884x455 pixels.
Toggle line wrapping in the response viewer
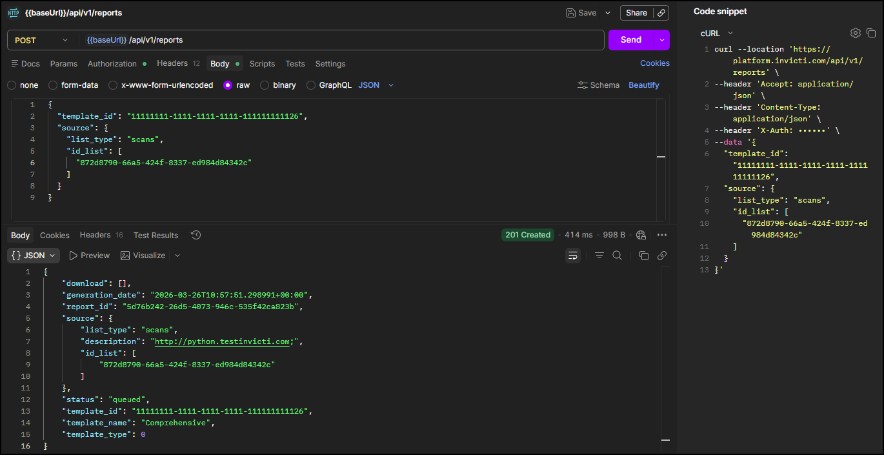point(573,256)
